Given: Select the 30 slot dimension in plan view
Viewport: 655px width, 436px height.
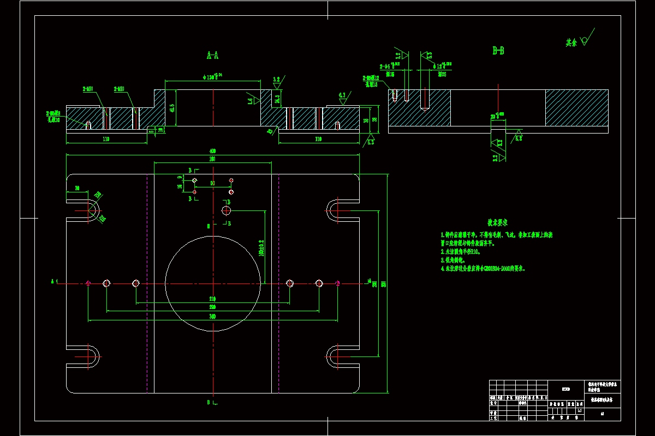Looking at the screenshot, I should (x=77, y=188).
